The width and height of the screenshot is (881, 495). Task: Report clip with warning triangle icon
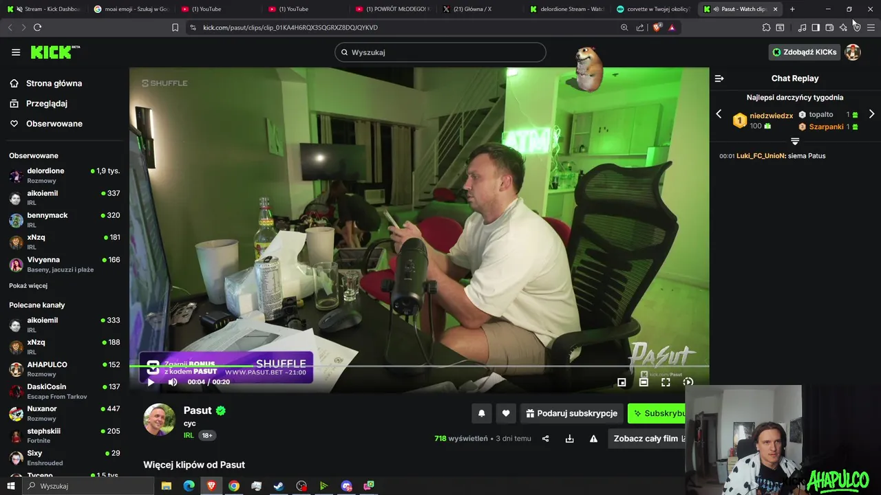pyautogui.click(x=593, y=439)
